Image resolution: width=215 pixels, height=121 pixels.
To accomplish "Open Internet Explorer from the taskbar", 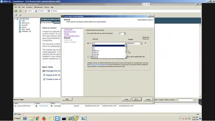I will click(x=25, y=118).
